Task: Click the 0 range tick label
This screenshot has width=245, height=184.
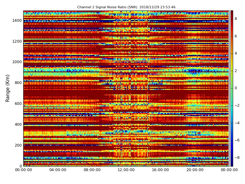Action: (x=21, y=166)
